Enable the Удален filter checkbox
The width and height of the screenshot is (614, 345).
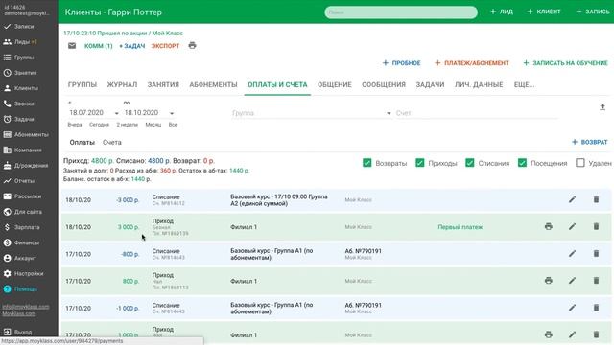(579, 163)
